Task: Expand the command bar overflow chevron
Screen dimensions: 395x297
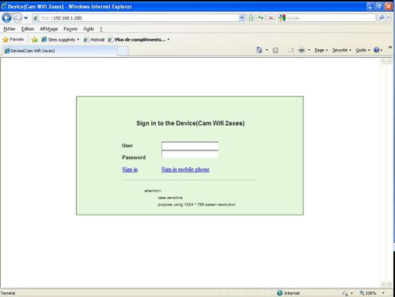Action: coord(390,48)
